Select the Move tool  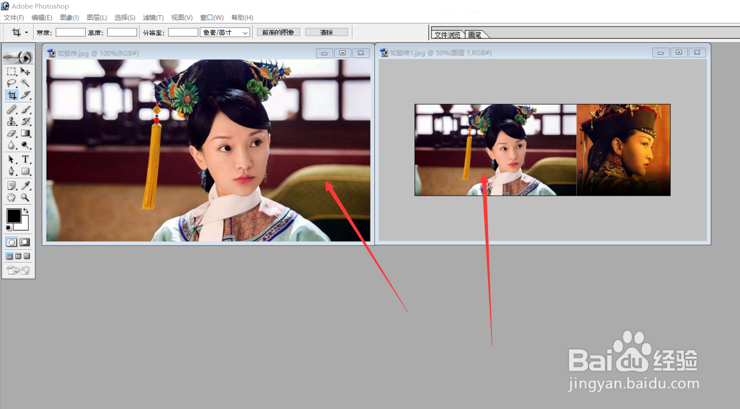[x=25, y=72]
